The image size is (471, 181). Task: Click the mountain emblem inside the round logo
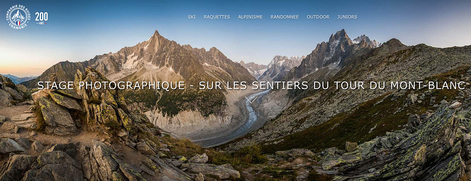pyautogui.click(x=18, y=16)
